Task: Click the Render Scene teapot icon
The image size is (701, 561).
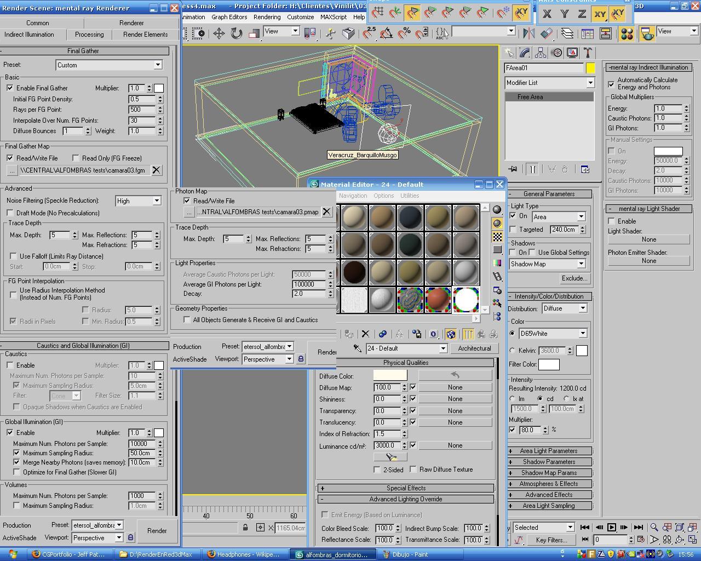Action: (x=647, y=33)
